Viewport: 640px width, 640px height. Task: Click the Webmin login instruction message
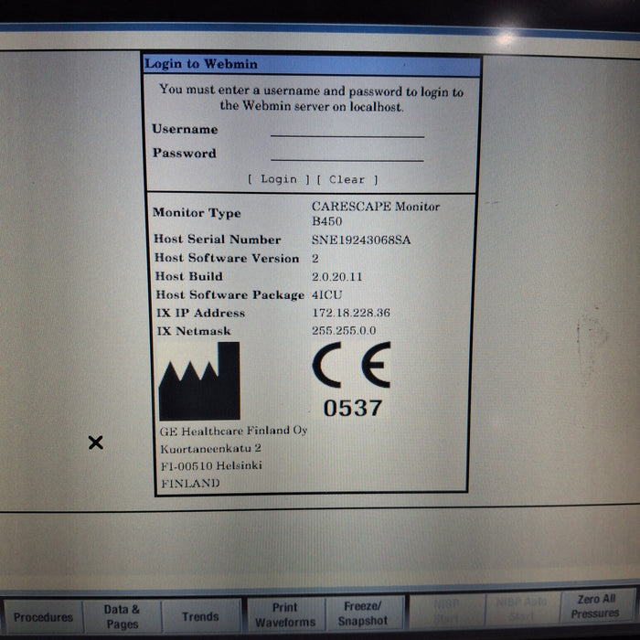312,99
